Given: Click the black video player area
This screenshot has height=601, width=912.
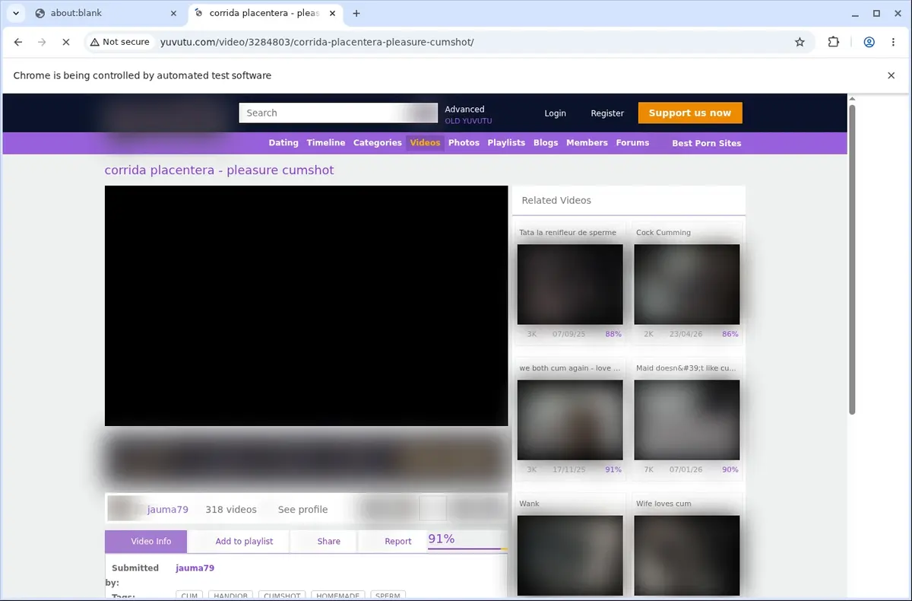Looking at the screenshot, I should pos(306,306).
